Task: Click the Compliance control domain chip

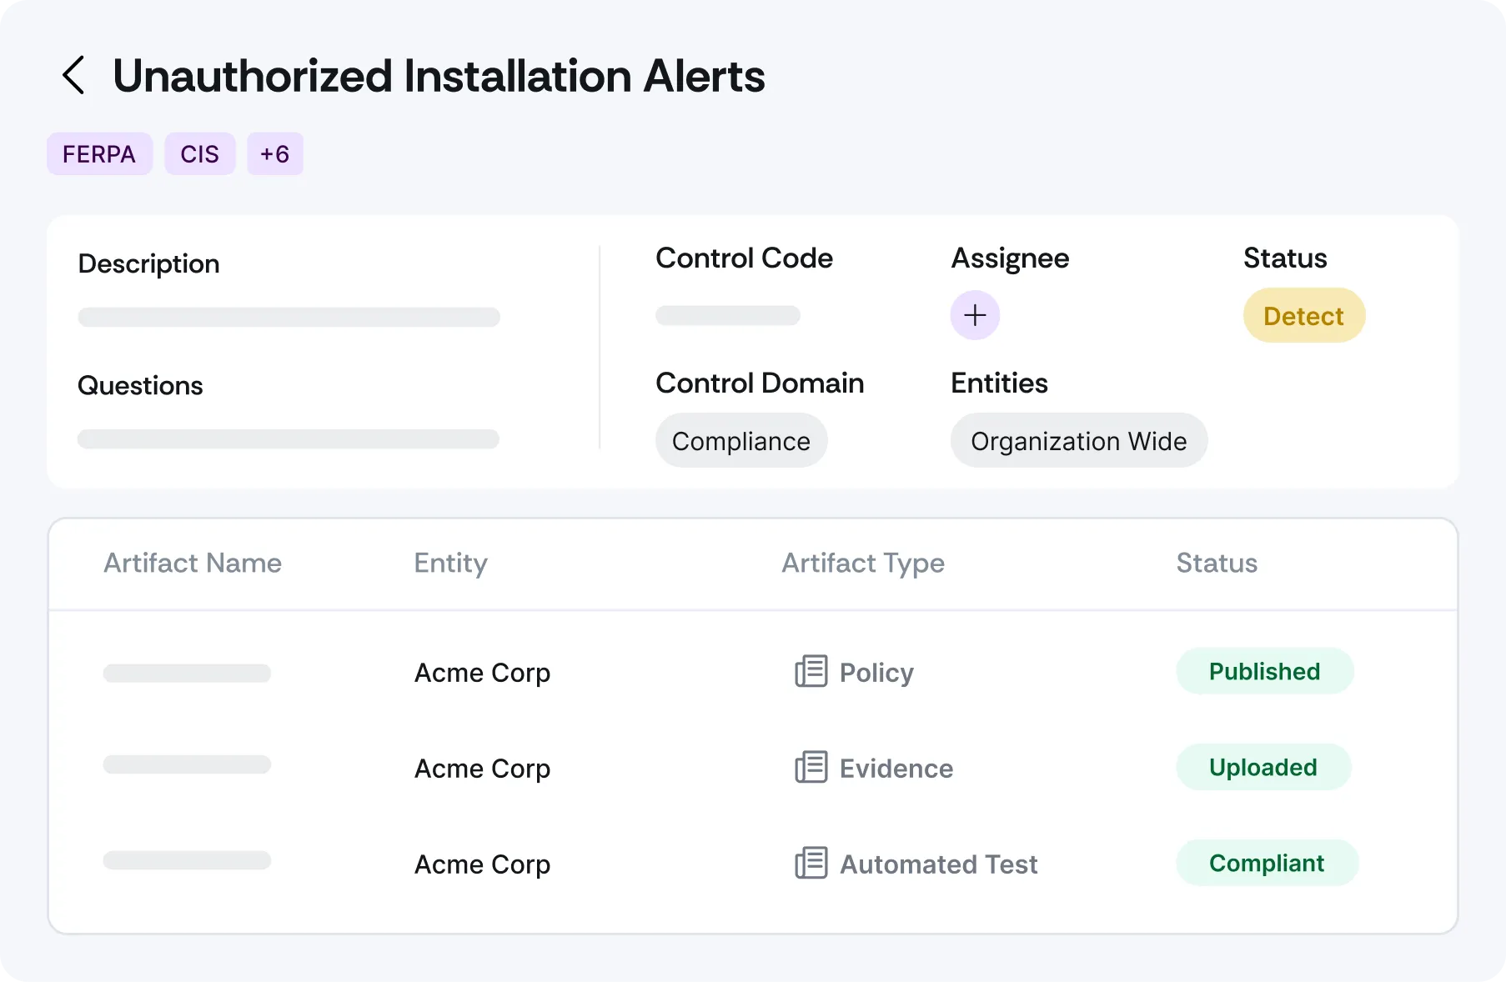Action: (x=740, y=441)
